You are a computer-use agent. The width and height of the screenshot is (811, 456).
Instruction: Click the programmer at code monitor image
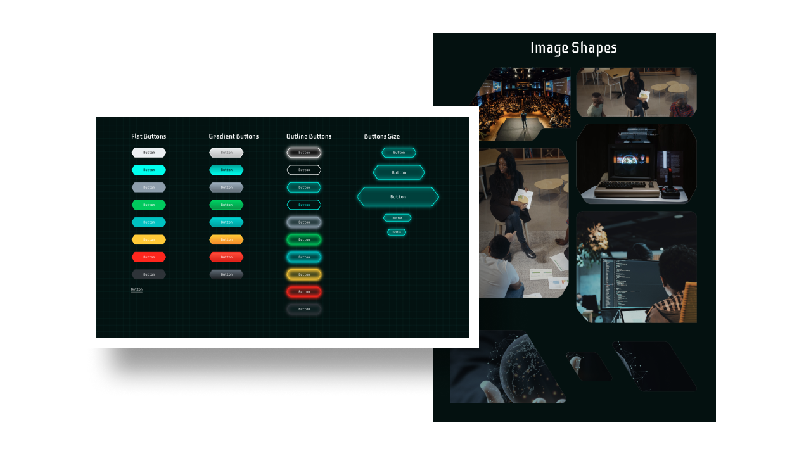click(636, 267)
